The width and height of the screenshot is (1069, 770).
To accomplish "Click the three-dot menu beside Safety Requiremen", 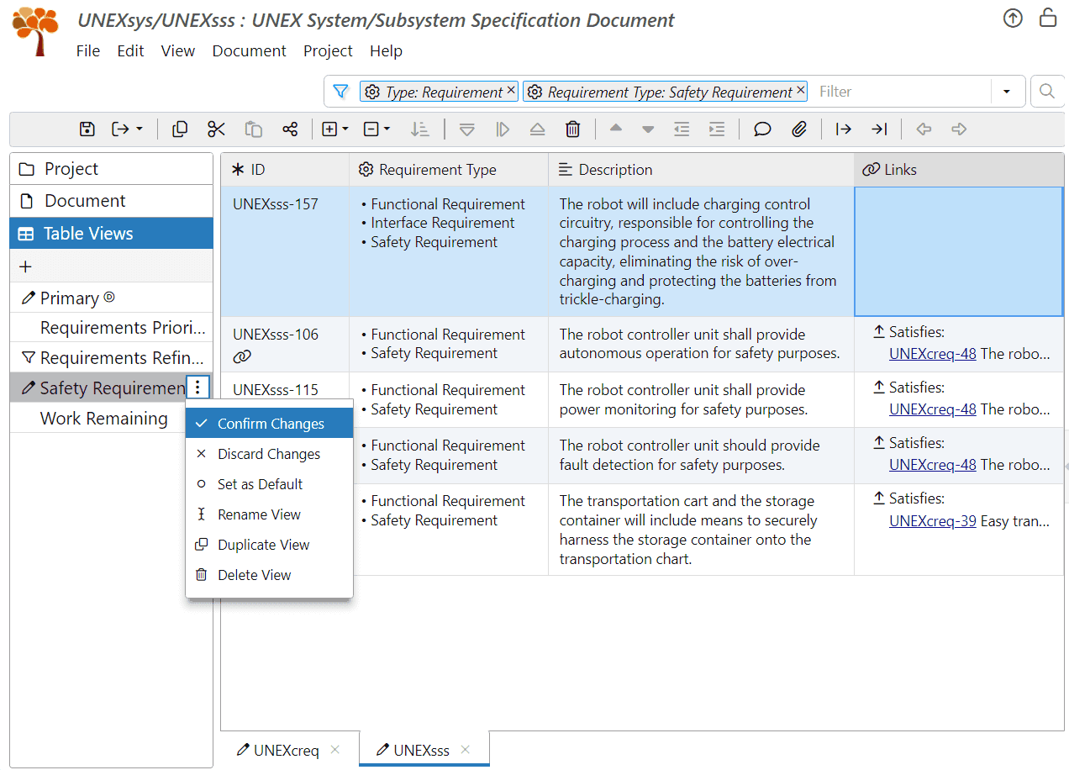I will (197, 388).
